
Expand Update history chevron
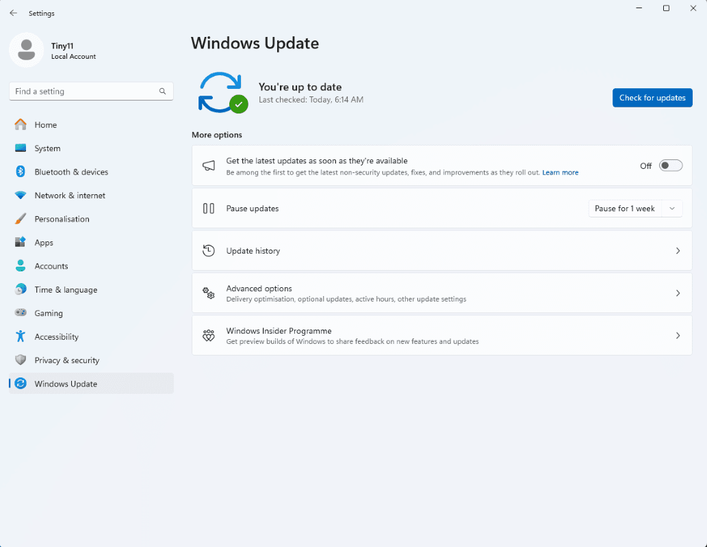pos(678,250)
